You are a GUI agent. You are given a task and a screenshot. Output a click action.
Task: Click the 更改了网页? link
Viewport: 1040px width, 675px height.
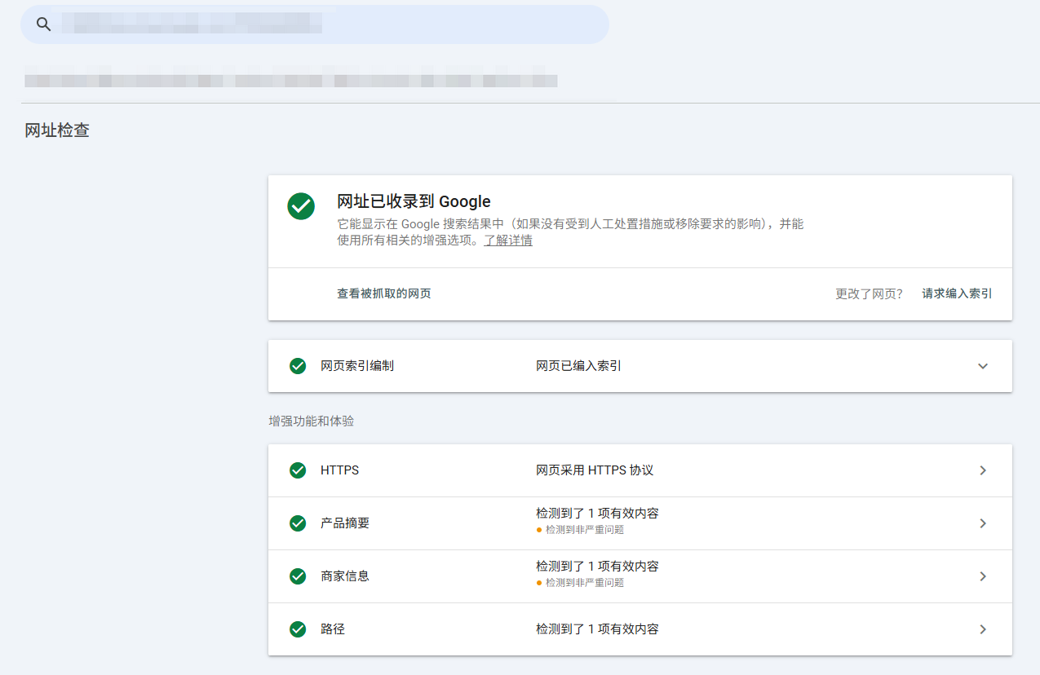(870, 293)
